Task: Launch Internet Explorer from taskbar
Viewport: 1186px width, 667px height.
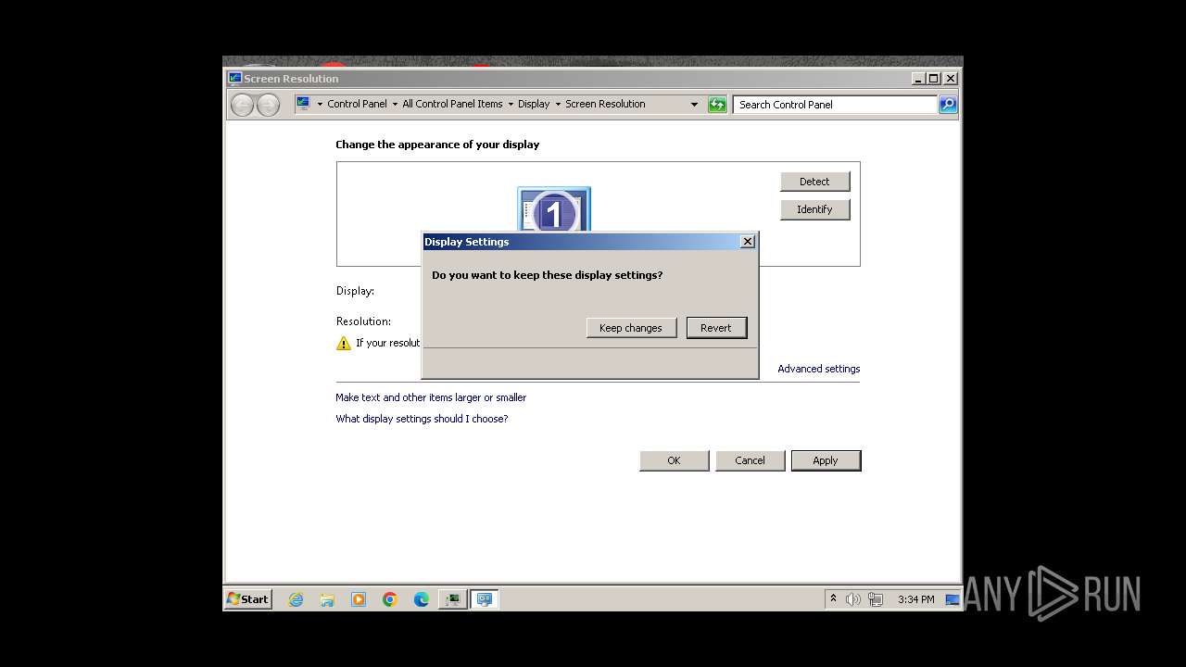Action: [296, 599]
